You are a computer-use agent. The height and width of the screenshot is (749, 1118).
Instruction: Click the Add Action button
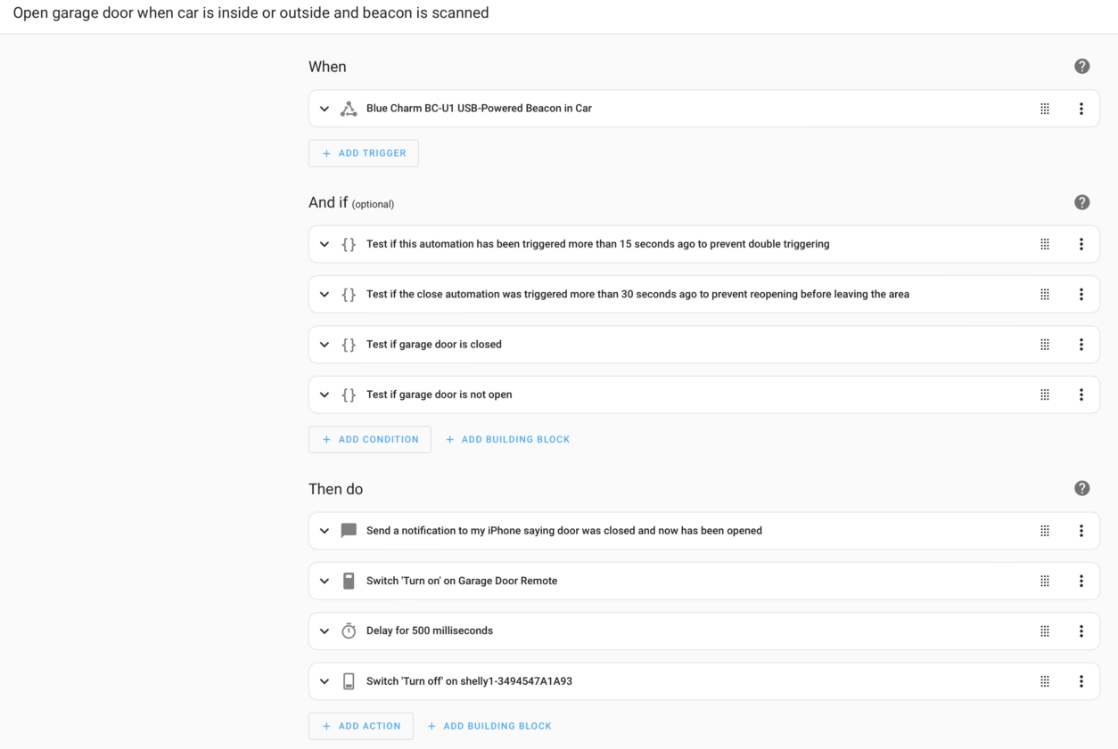(361, 726)
